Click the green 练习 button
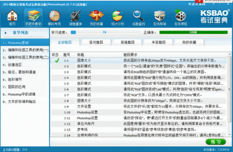Image resolution: width=233 pixels, height=152 pixels. point(216,142)
